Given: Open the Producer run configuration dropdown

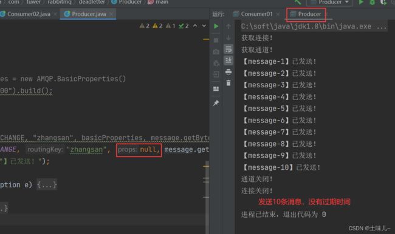Looking at the screenshot, I should 330,2.
